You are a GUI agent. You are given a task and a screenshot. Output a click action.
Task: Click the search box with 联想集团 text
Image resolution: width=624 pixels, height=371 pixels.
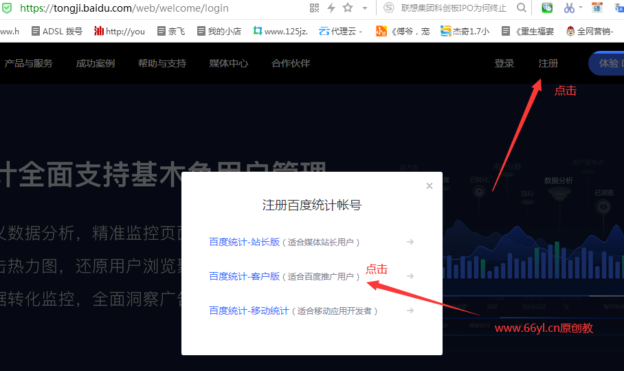tap(454, 8)
